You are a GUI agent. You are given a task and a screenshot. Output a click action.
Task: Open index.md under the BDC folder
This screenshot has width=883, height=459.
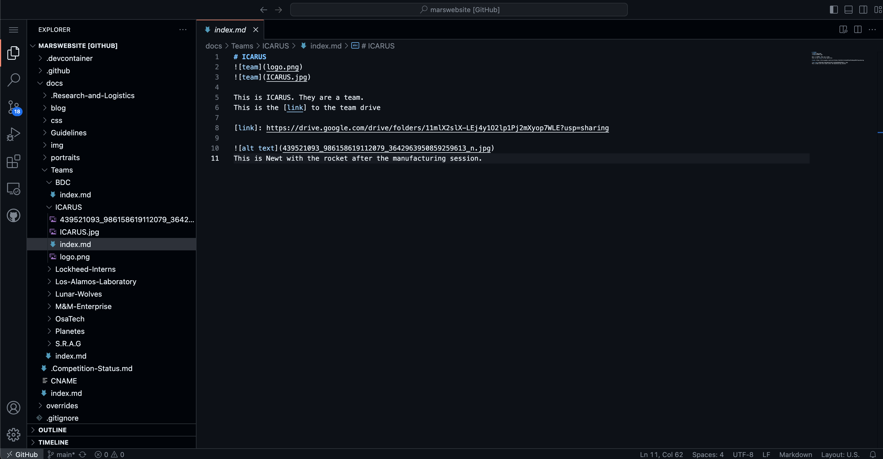click(x=112, y=195)
